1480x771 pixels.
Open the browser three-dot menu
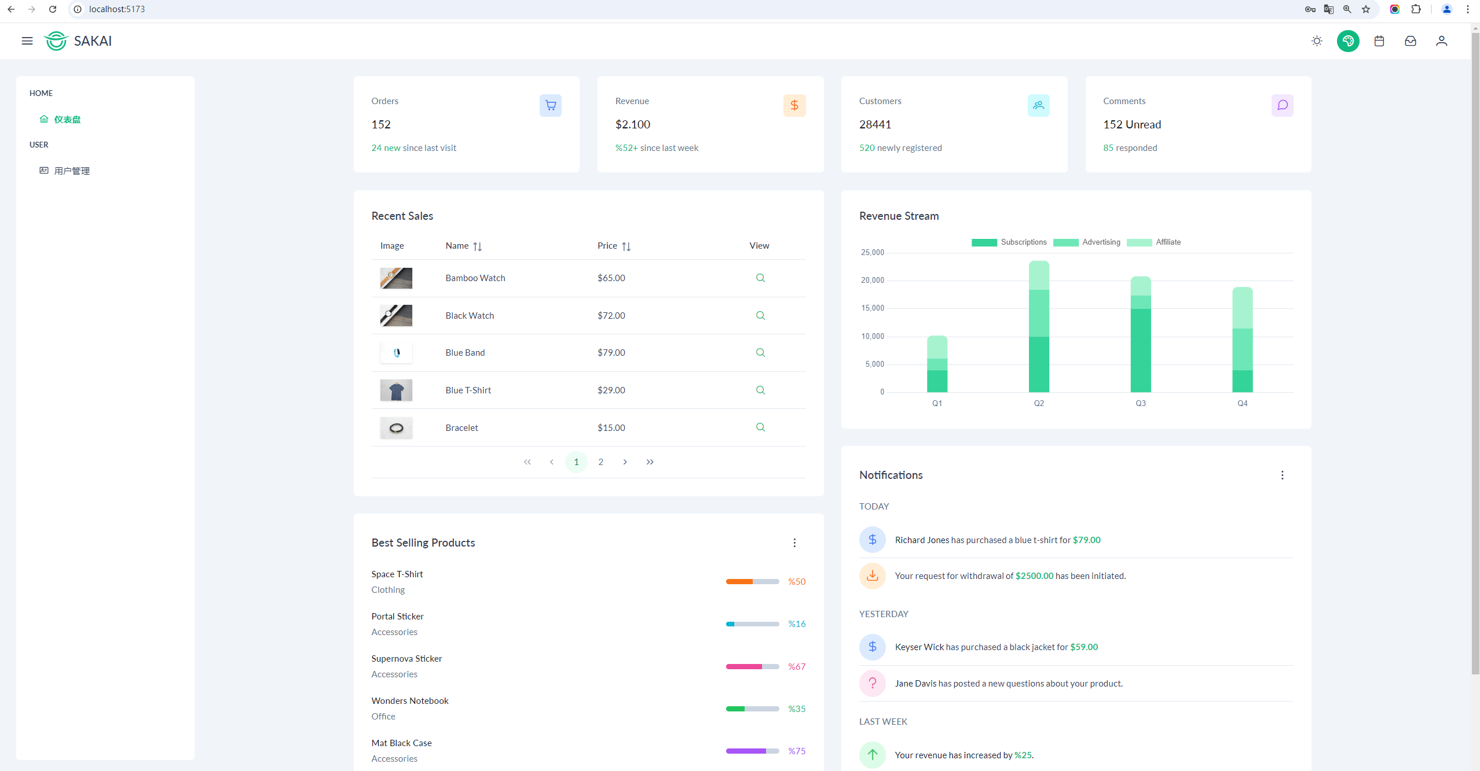pos(1468,9)
